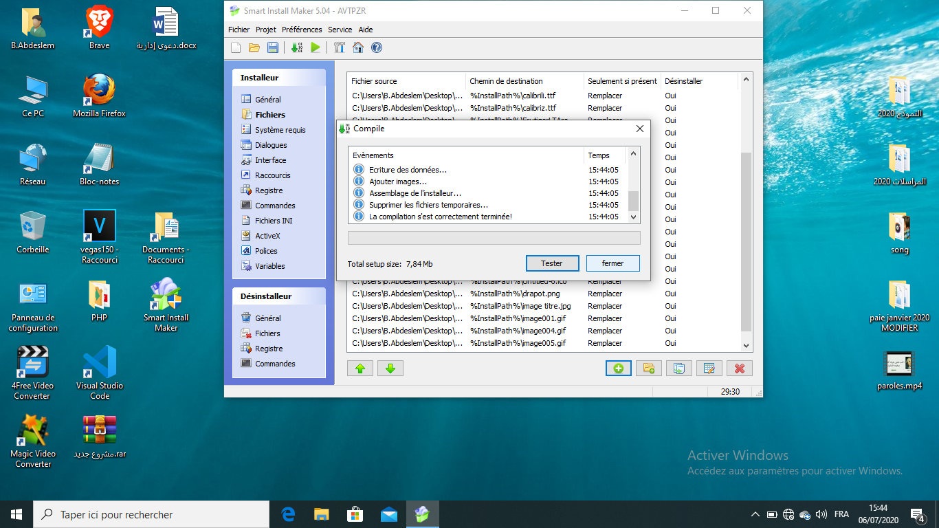
Task: Open the Aide menu
Action: click(366, 30)
